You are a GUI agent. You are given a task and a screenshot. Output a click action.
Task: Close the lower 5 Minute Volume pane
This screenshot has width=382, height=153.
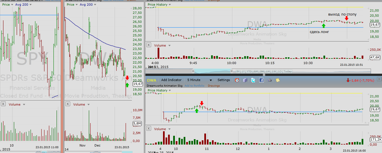coord(149,129)
